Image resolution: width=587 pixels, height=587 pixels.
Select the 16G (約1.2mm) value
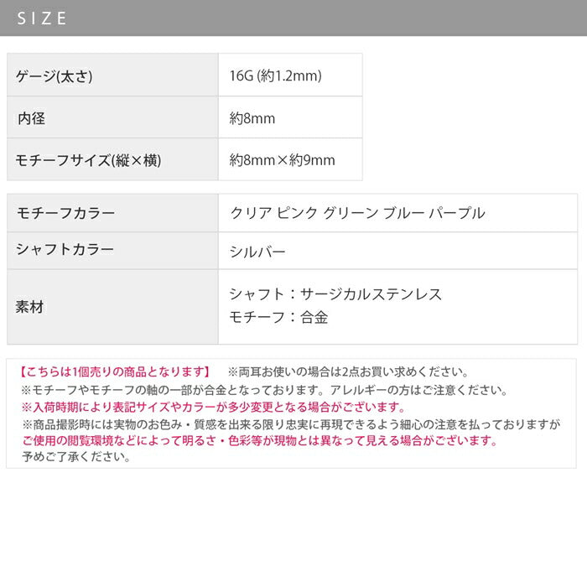click(276, 76)
